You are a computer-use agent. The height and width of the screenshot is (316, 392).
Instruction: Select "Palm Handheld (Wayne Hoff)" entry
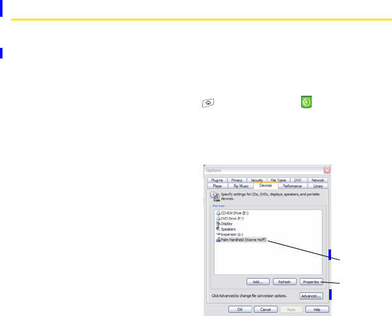pyautogui.click(x=243, y=239)
